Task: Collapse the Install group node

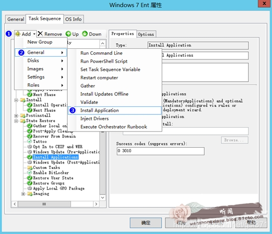Action: click(x=16, y=100)
